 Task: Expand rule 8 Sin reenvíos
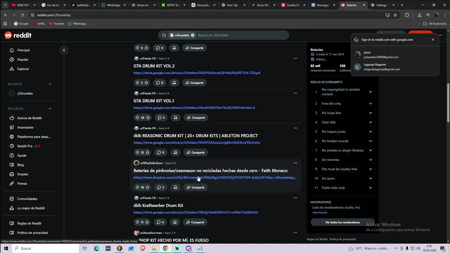[370, 160]
